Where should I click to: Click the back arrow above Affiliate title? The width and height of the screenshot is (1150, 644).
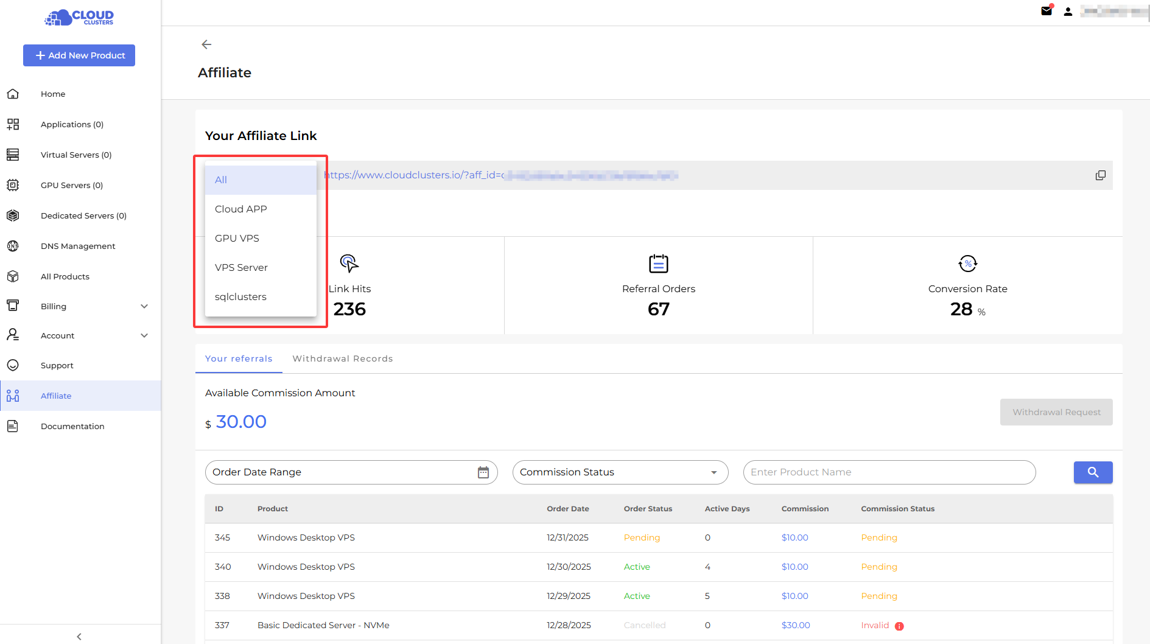click(206, 44)
